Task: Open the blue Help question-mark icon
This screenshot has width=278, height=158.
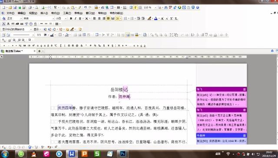Action: click(x=198, y=7)
